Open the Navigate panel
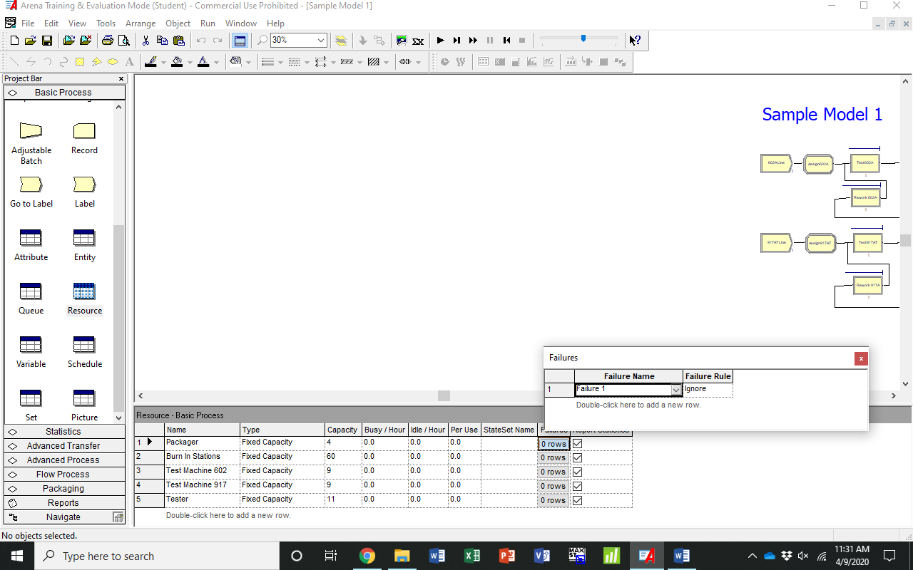The height and width of the screenshot is (570, 913). point(64,517)
